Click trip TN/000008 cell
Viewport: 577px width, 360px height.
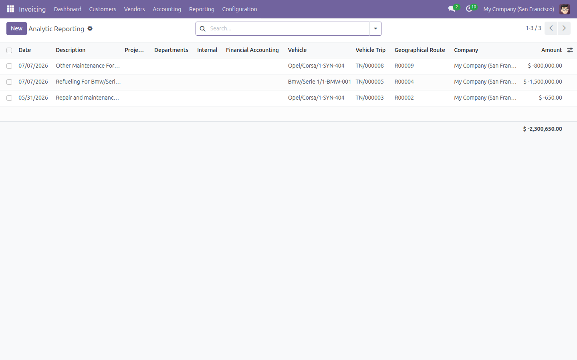369,66
